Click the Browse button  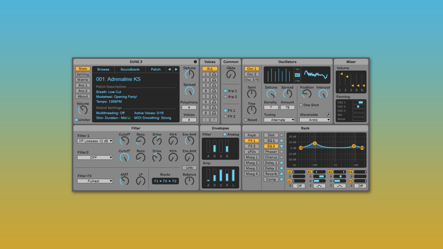104,69
